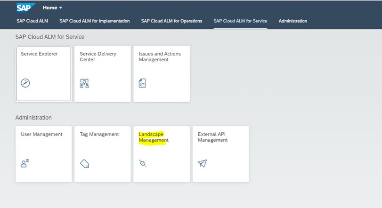Click the Home menu title
This screenshot has height=208, width=382.
(x=50, y=8)
